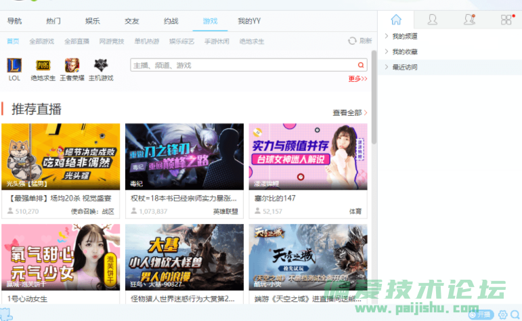This screenshot has width=522, height=321.
Task: Click the 主机游戏 console games icon
Action: click(100, 66)
